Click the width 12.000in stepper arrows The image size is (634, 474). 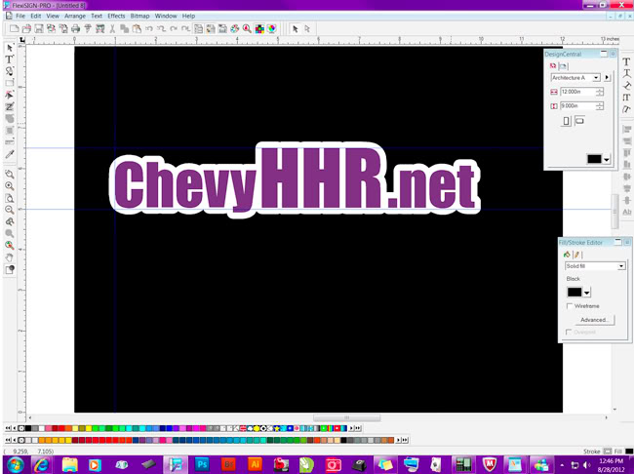(600, 92)
